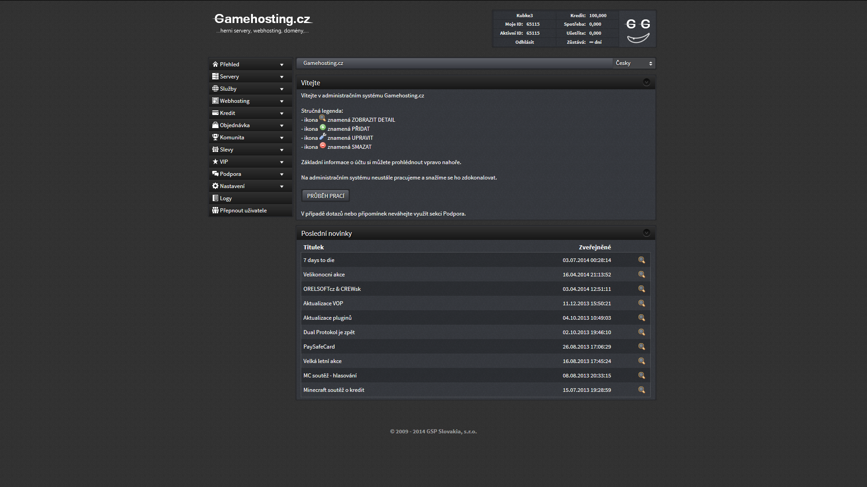
Task: Click the chat bubbles icon beside Podpora
Action: click(215, 174)
